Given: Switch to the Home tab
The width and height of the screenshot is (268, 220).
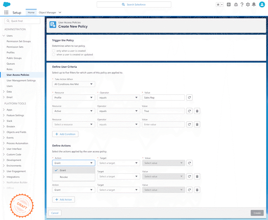Looking at the screenshot, I should 31,13.
